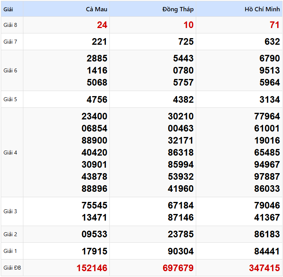The image size is (283, 277).
Task: Click Hồ Chí Minh number 19016
Action: pos(267,140)
